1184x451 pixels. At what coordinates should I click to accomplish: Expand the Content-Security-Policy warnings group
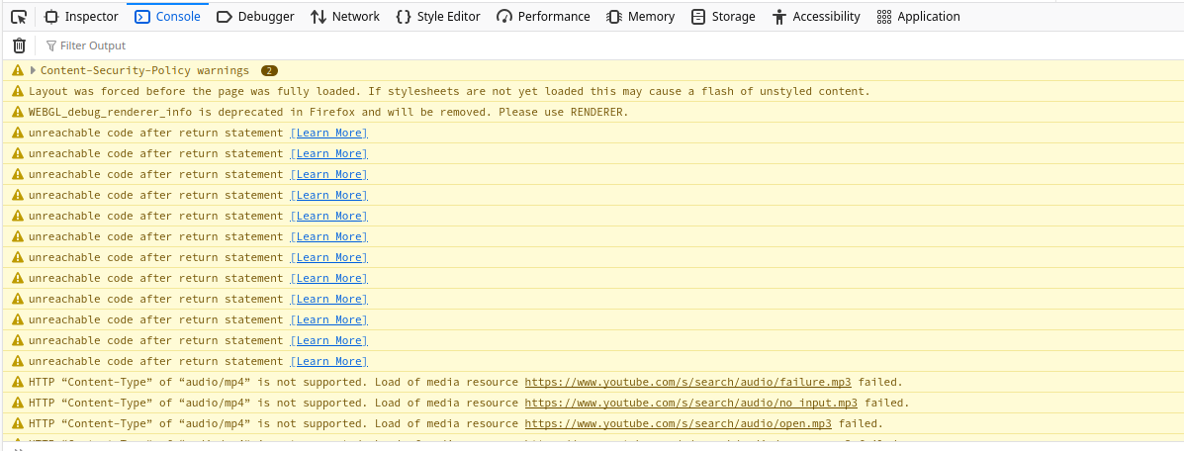34,70
